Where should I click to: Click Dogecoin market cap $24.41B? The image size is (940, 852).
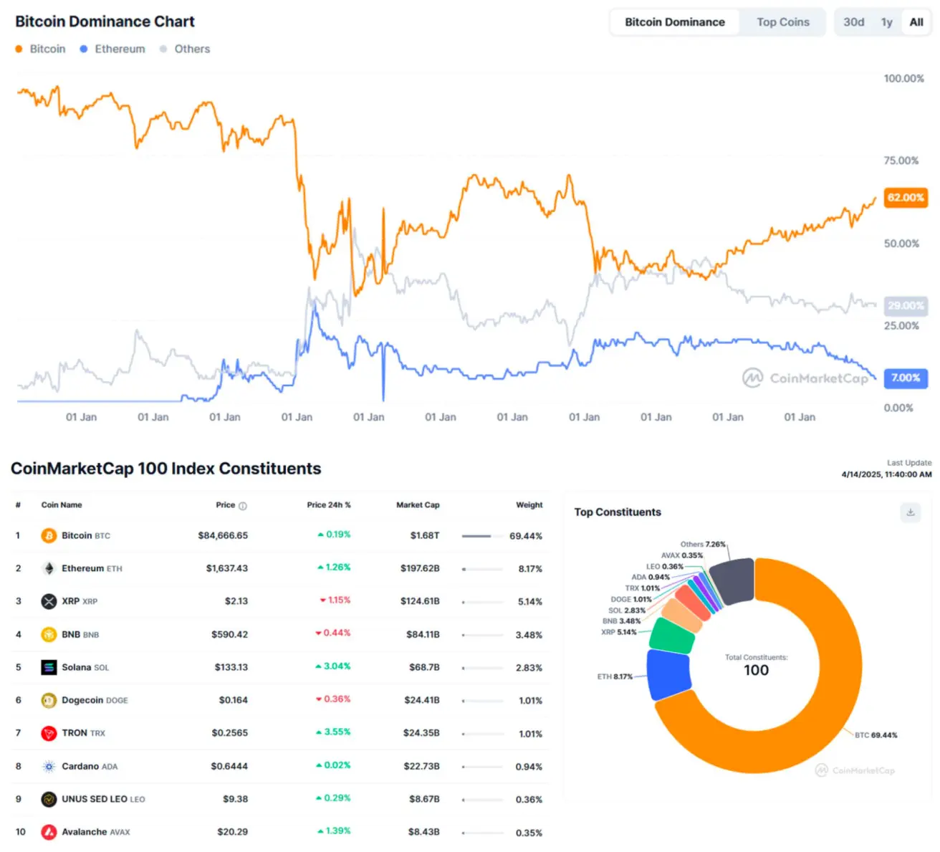421,700
